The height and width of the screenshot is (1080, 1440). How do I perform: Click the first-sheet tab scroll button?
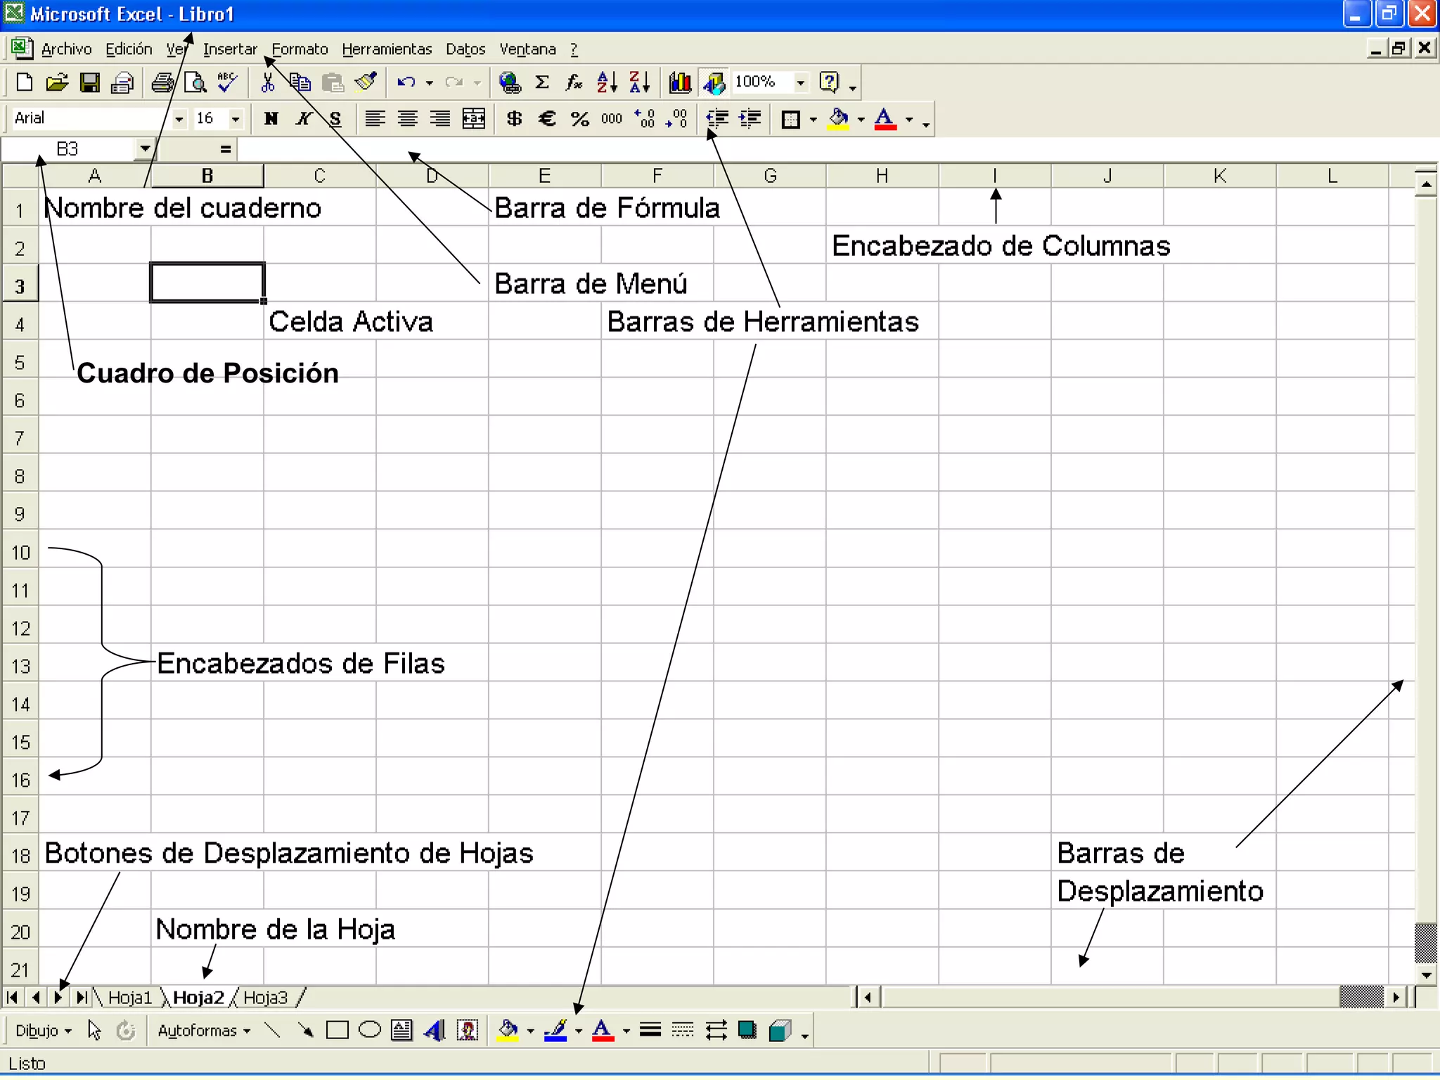[12, 997]
